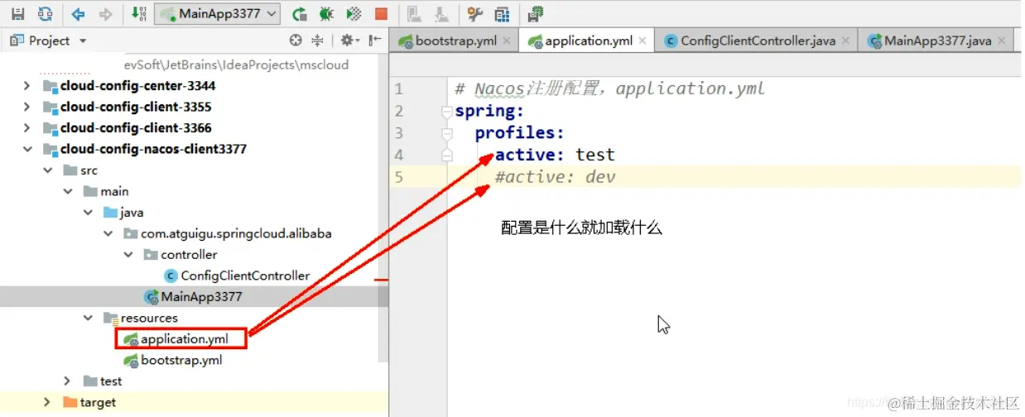Image resolution: width=1025 pixels, height=417 pixels.
Task: Close the bootstrap.yml tab
Action: pos(506,41)
